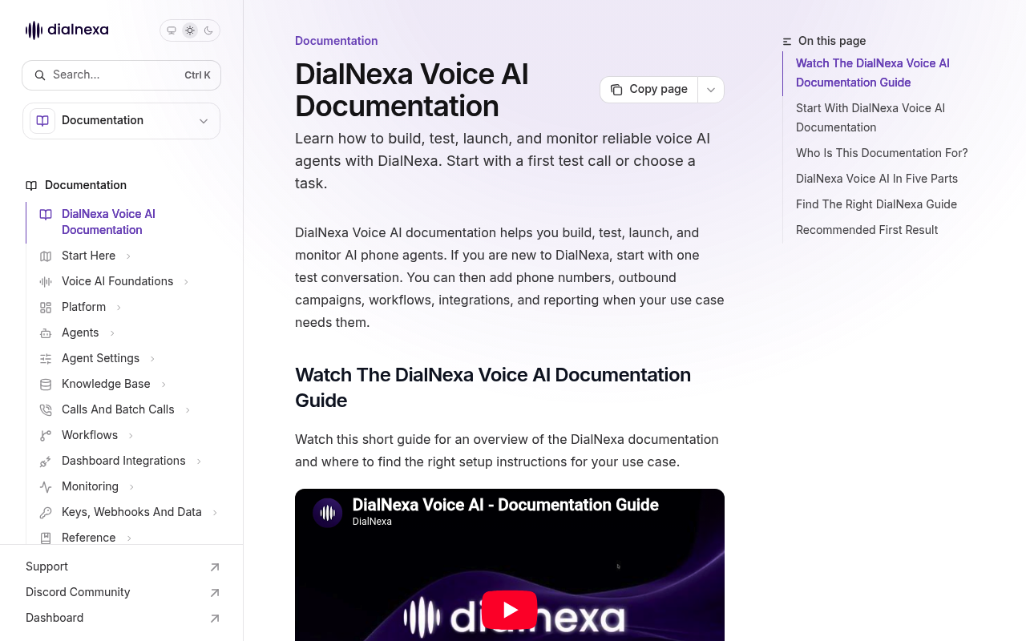Expand the Voice AI Foundations chevron
Screen dimensions: 1026x641
pos(186,282)
